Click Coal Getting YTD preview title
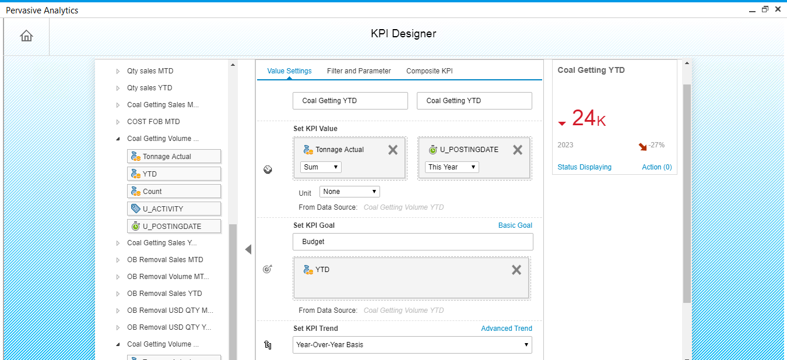This screenshot has height=360, width=787. click(x=591, y=70)
